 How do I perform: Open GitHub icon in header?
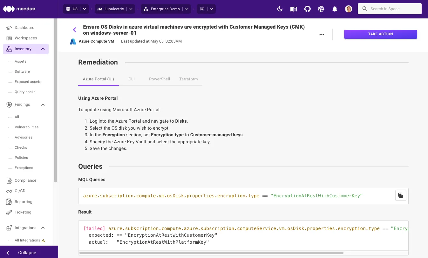(x=307, y=9)
